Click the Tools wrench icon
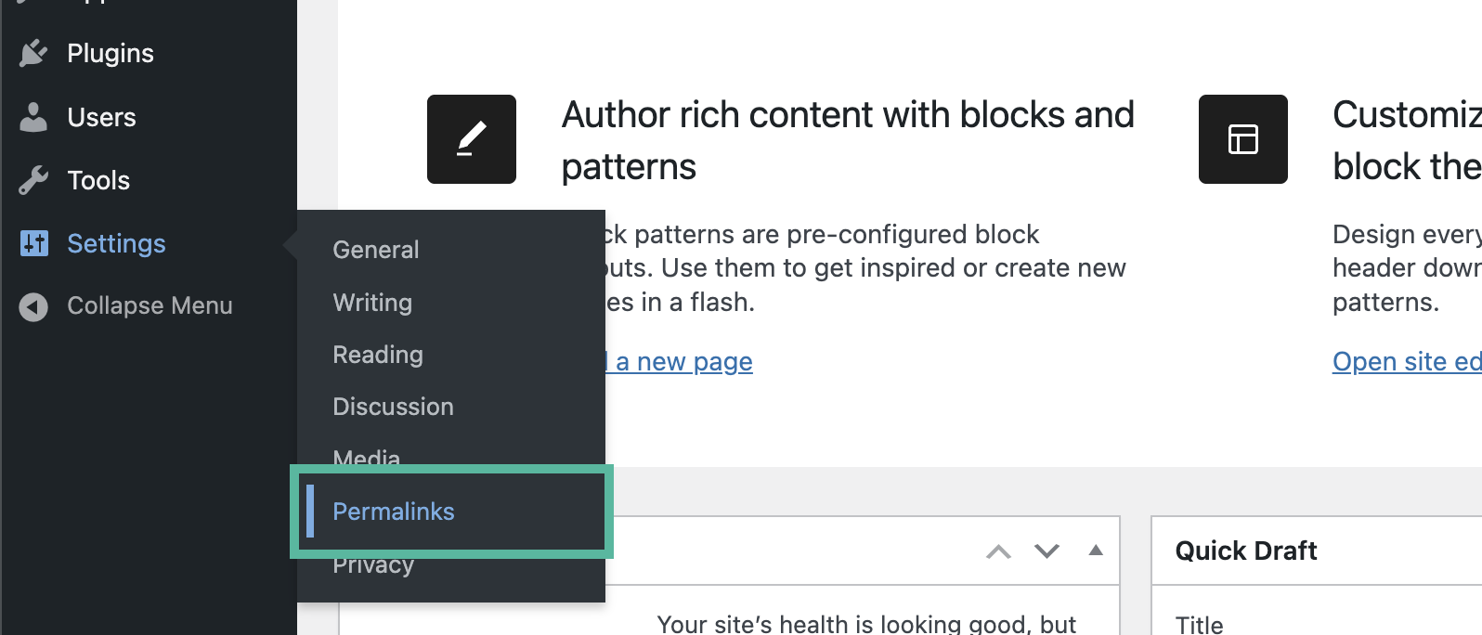1482x635 pixels. click(33, 180)
